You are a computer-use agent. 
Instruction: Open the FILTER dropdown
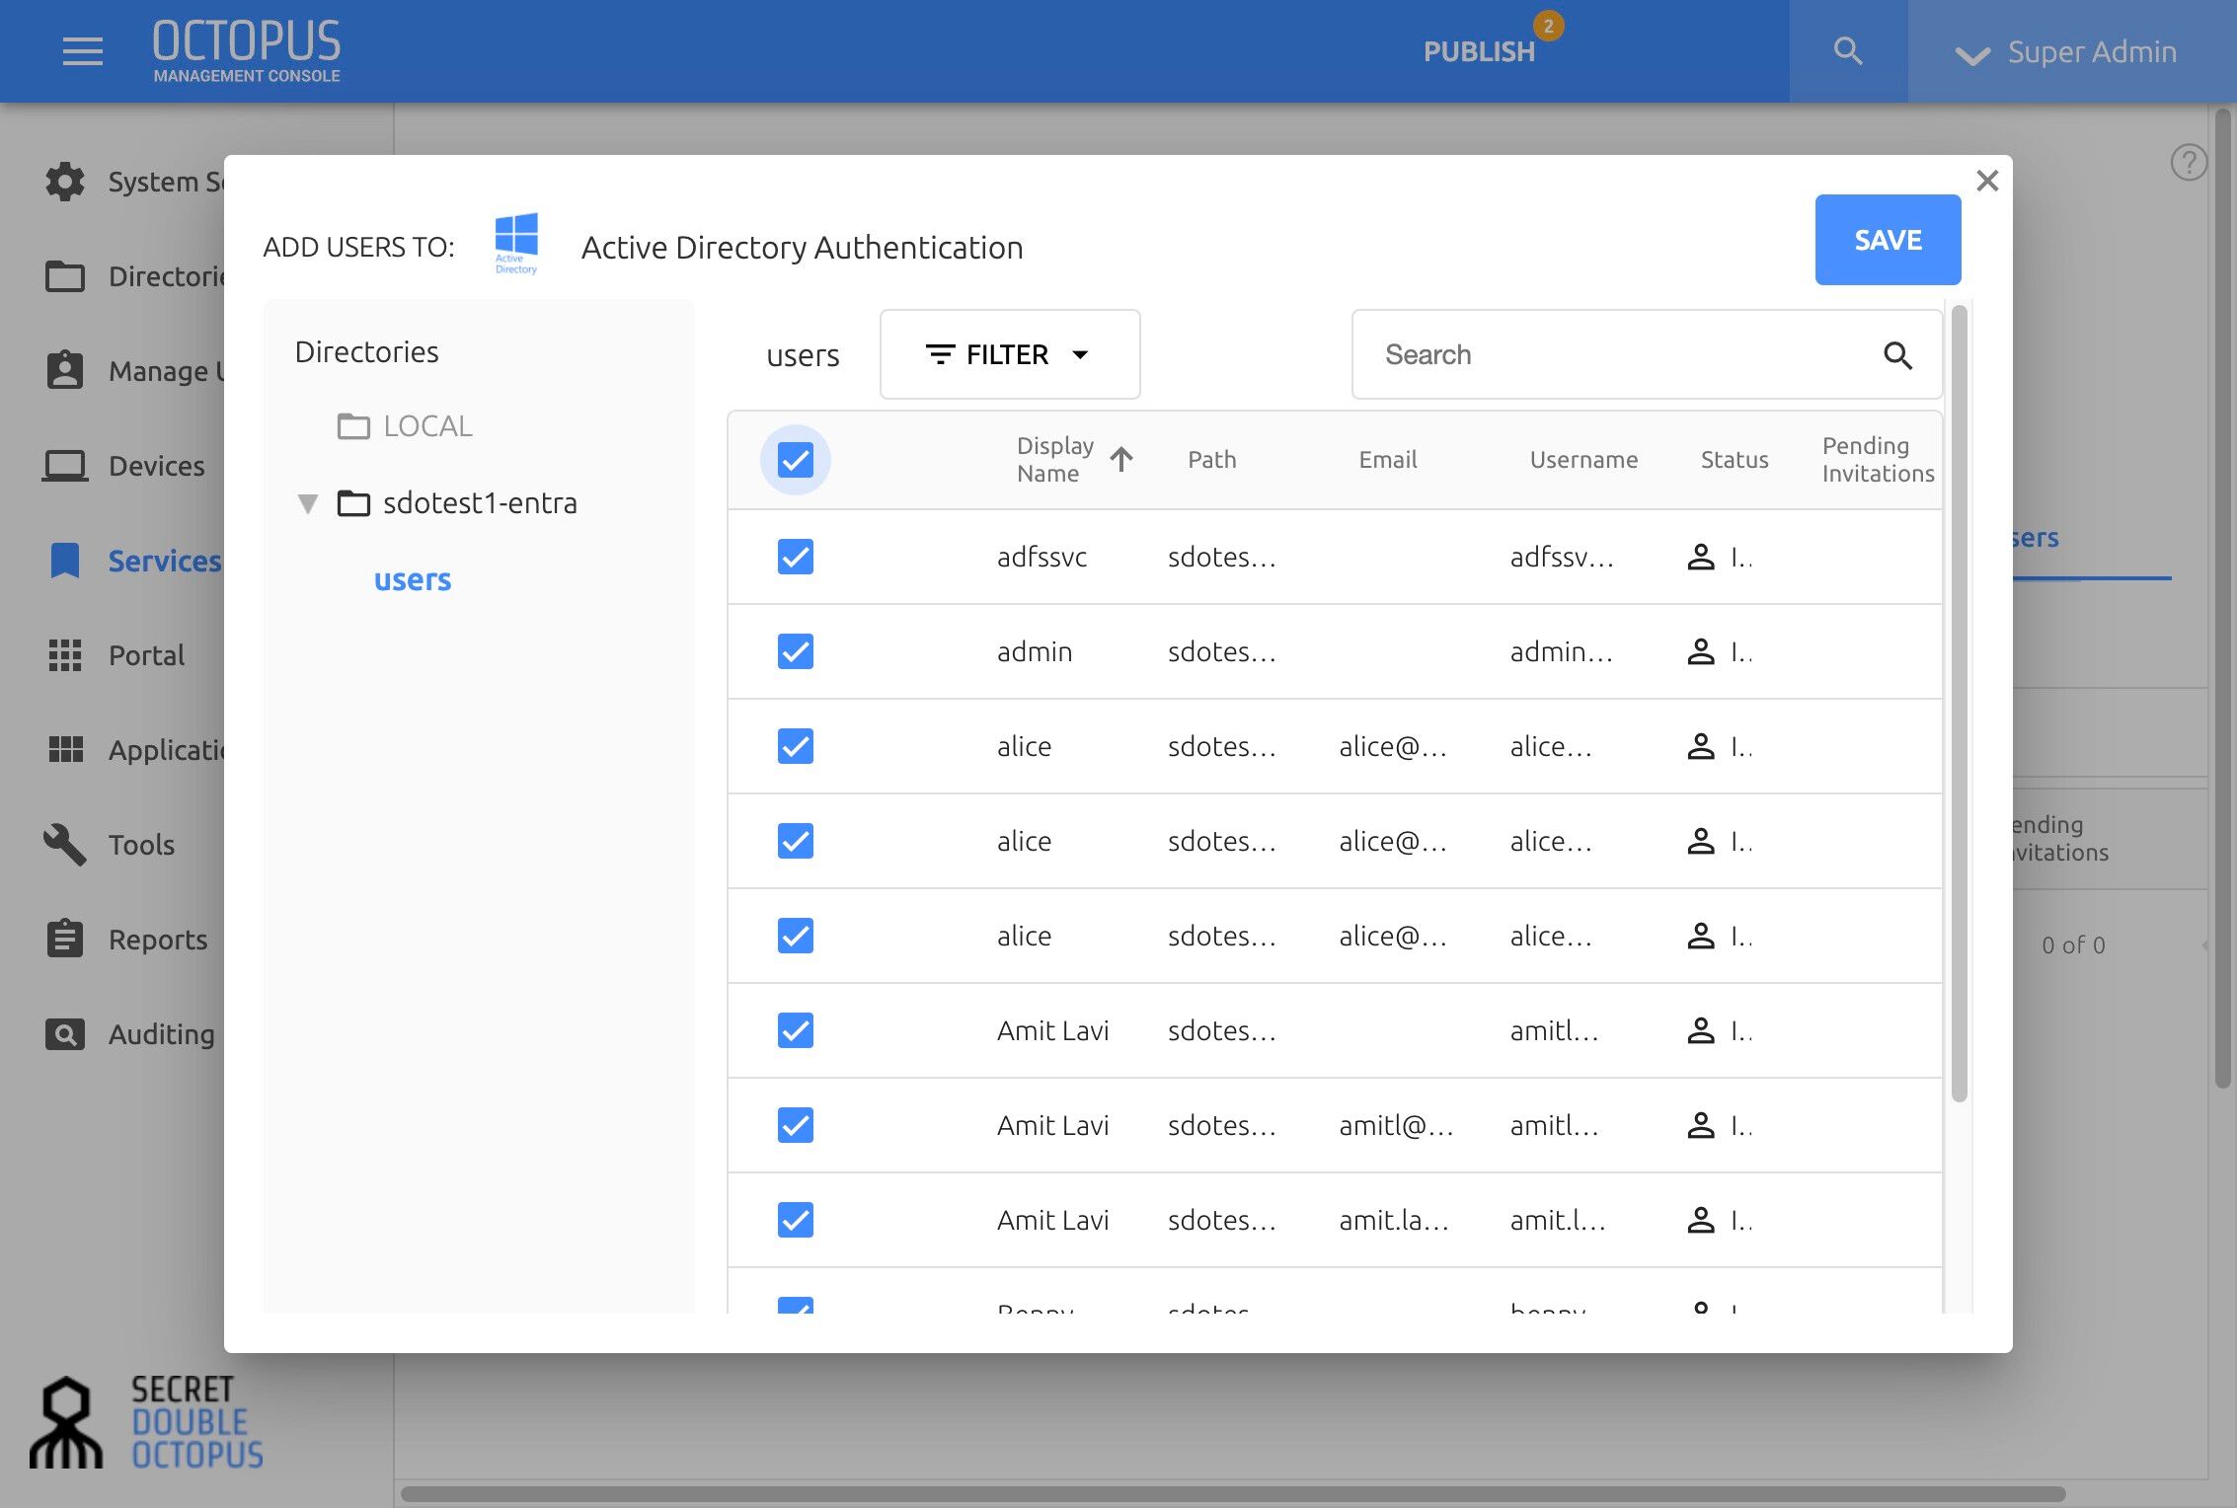coord(1010,354)
